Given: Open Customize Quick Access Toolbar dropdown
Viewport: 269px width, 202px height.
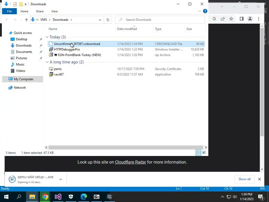Looking at the screenshot, I should click(25, 4).
